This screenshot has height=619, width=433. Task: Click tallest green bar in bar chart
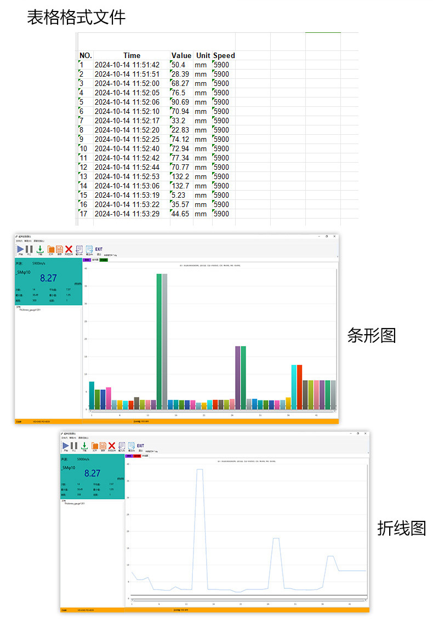[x=159, y=341]
